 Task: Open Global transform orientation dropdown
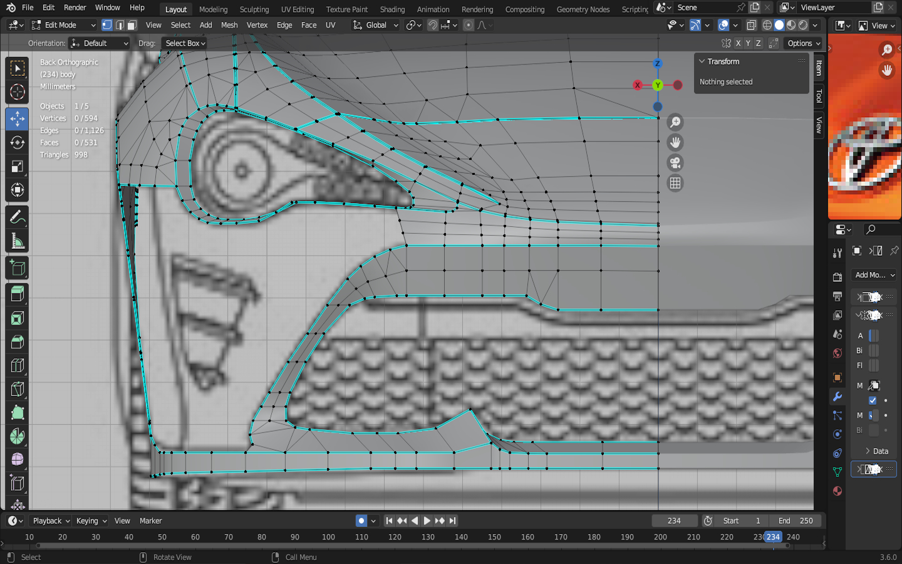pyautogui.click(x=375, y=25)
